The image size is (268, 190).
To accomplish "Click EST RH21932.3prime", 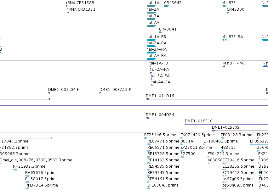I will [x=15, y=170].
